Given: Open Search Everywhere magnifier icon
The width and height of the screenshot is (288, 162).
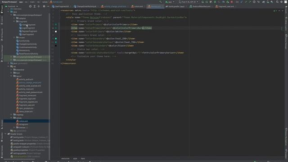Looking at the screenshot, I should 277,2.
